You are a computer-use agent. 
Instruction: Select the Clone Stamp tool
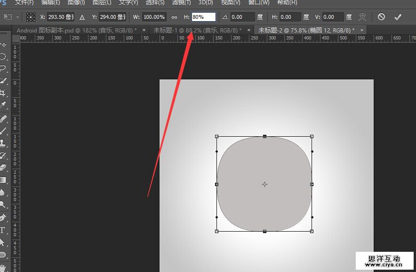(3, 142)
